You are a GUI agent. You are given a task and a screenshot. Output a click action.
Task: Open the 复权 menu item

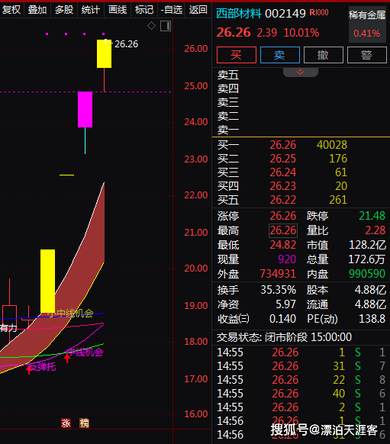point(11,10)
